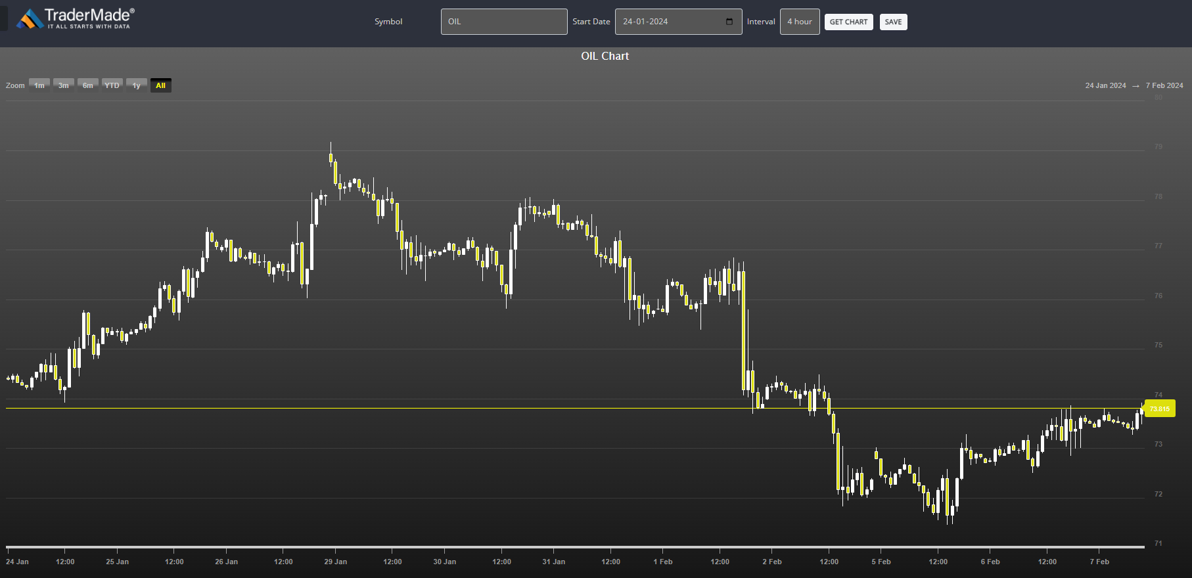Click the 71 price axis label
Image resolution: width=1192 pixels, height=578 pixels.
1158,543
